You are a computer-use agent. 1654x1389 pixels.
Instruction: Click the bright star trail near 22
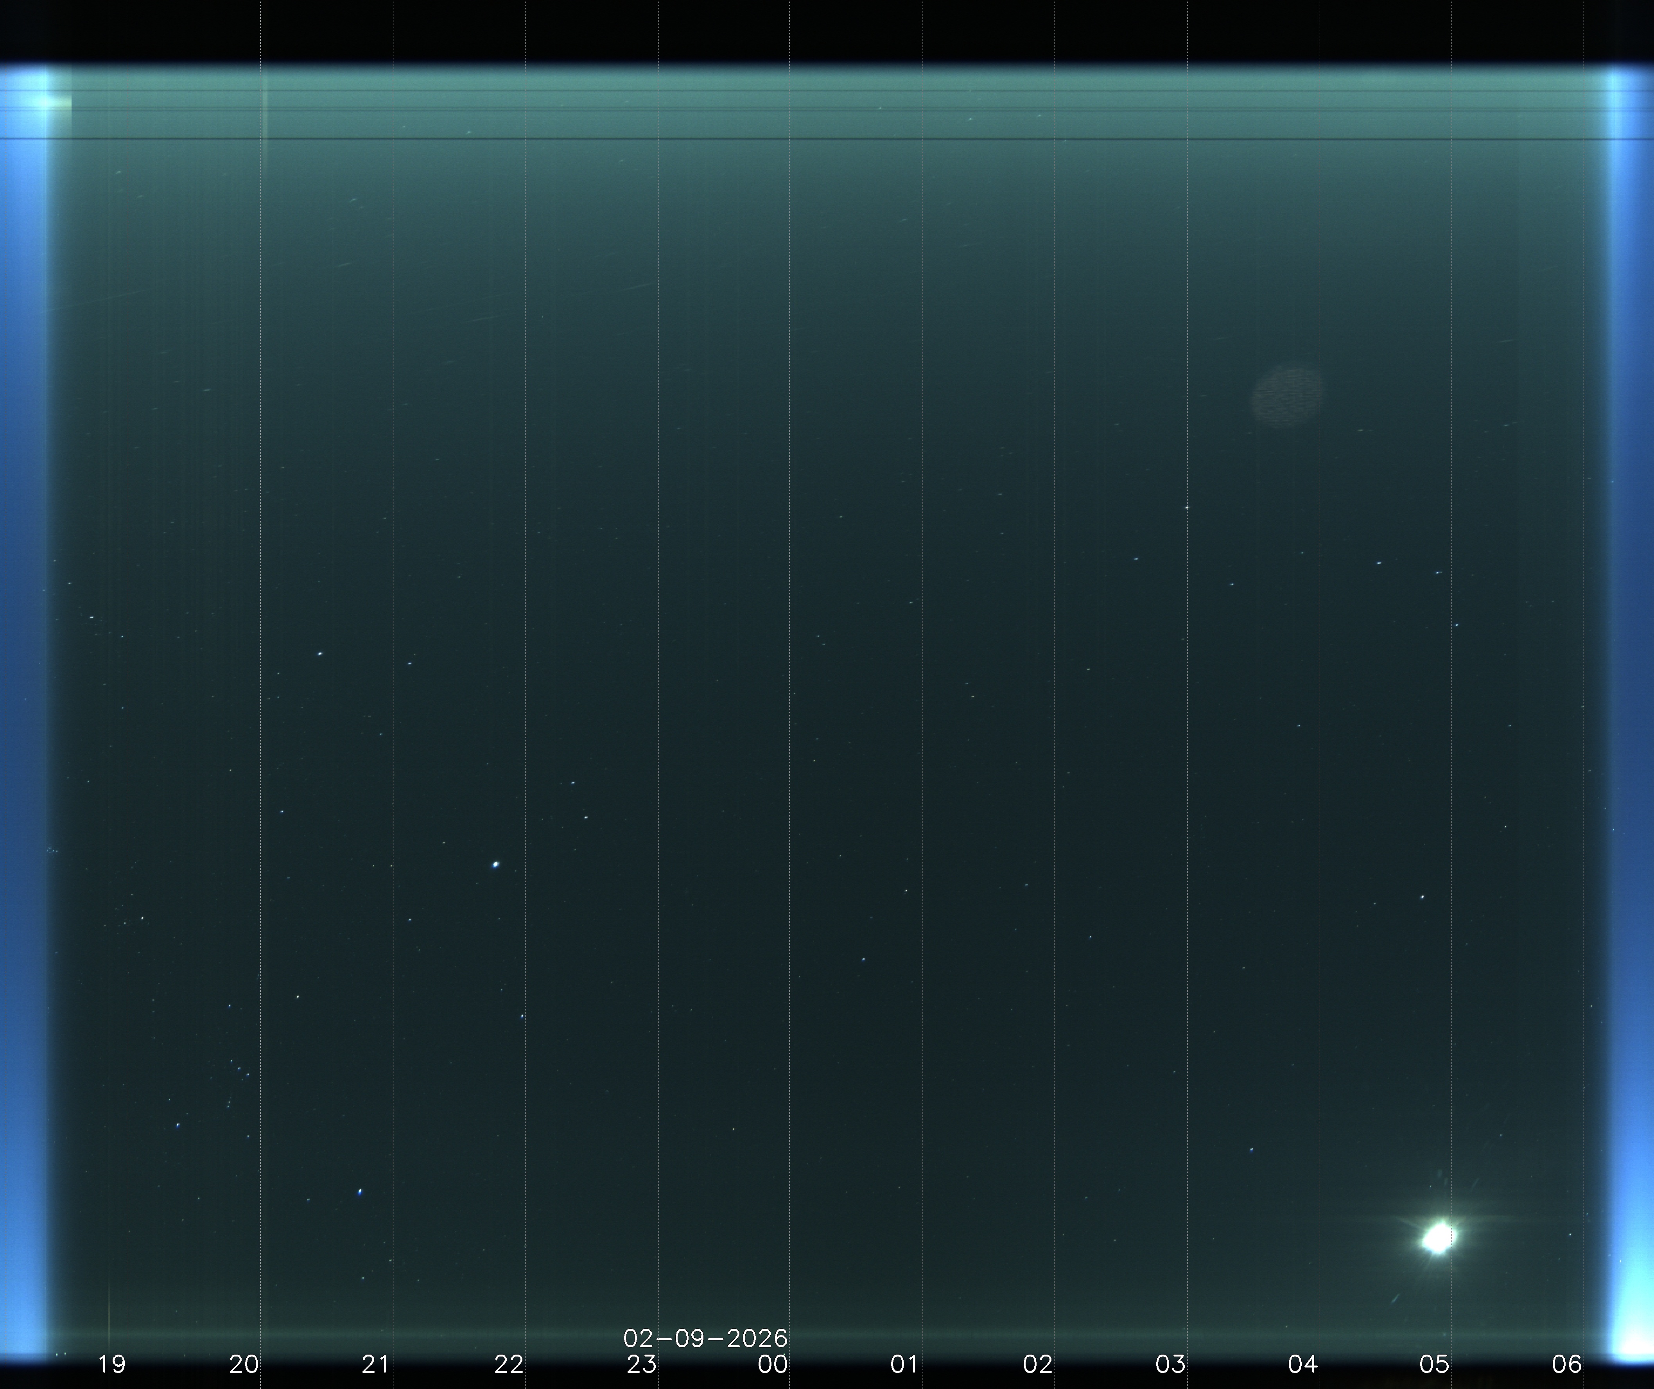point(495,864)
